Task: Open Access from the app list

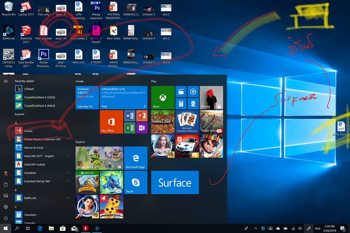Action: [x=42, y=131]
